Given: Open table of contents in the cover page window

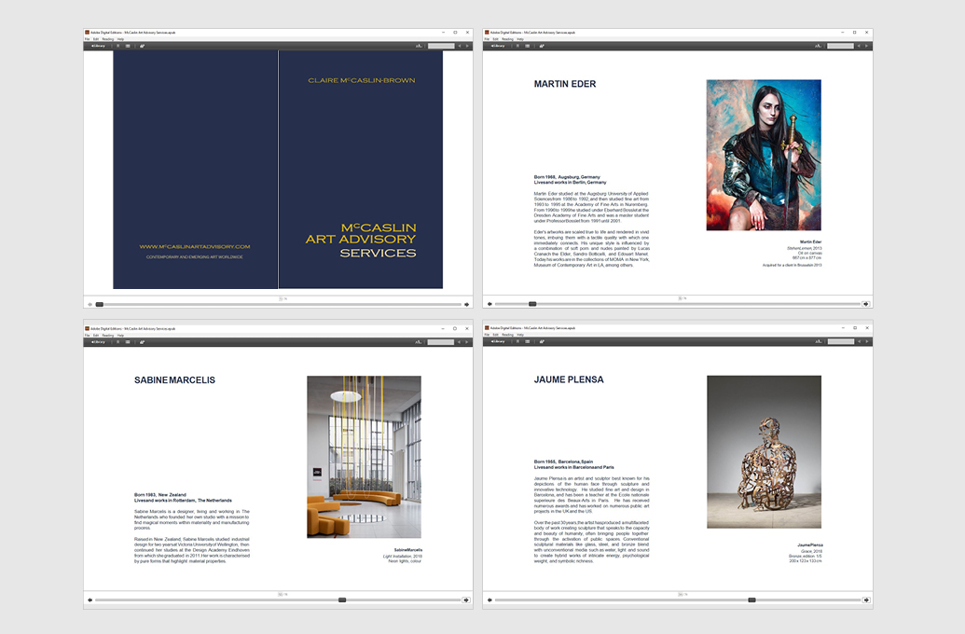Looking at the screenshot, I should 128,45.
